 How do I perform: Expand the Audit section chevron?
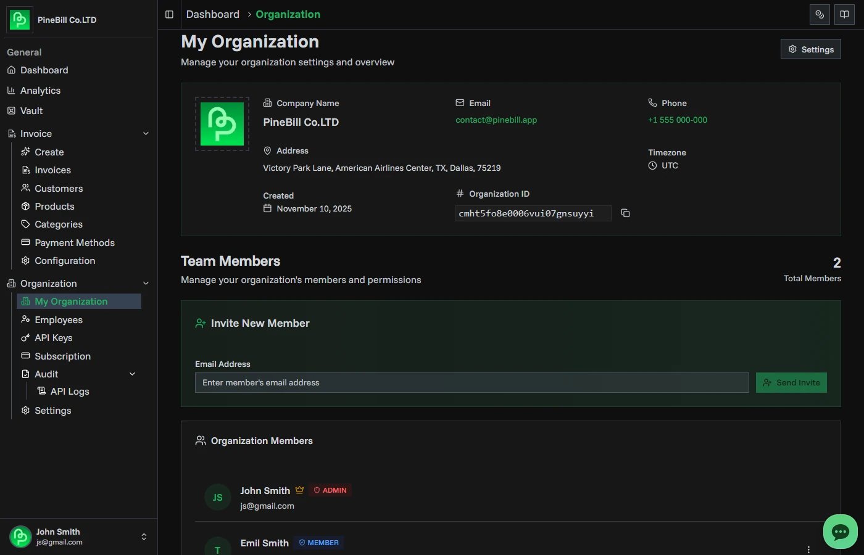pos(132,374)
